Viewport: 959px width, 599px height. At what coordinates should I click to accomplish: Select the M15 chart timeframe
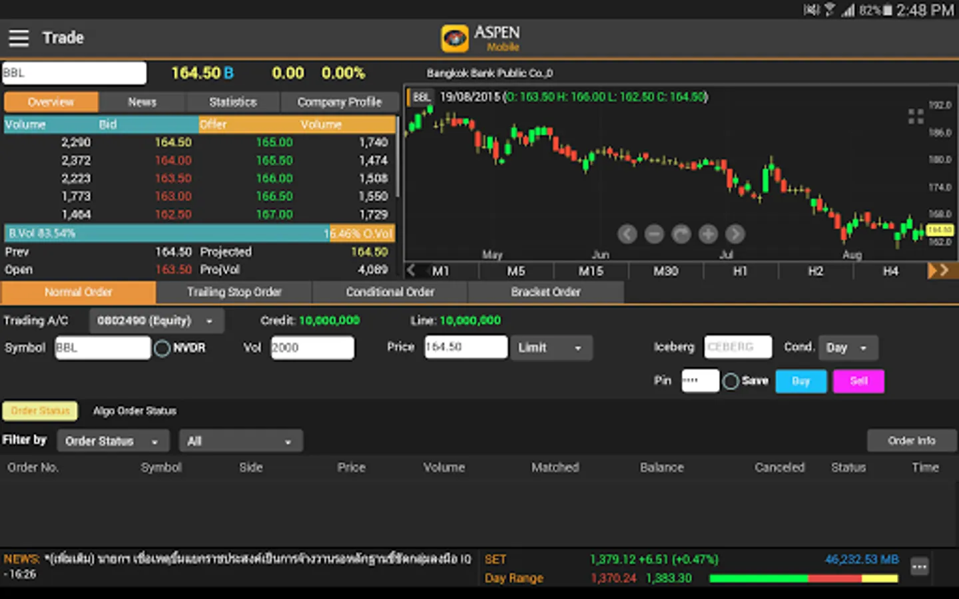[591, 271]
